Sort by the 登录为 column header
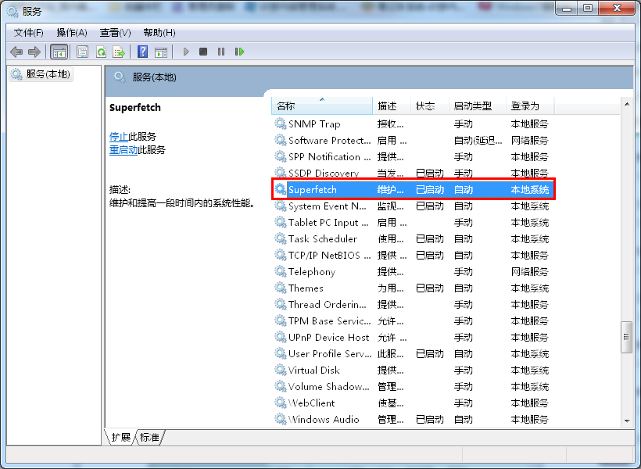This screenshot has width=641, height=469. pyautogui.click(x=530, y=106)
